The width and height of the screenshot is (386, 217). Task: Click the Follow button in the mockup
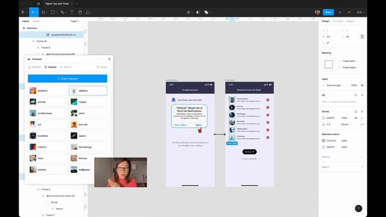pyautogui.click(x=249, y=152)
